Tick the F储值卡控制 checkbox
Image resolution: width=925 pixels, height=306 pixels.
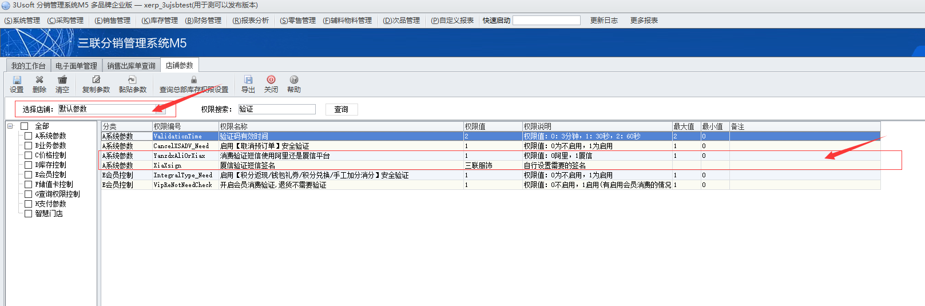click(x=28, y=184)
